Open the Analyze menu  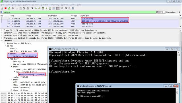35,5
